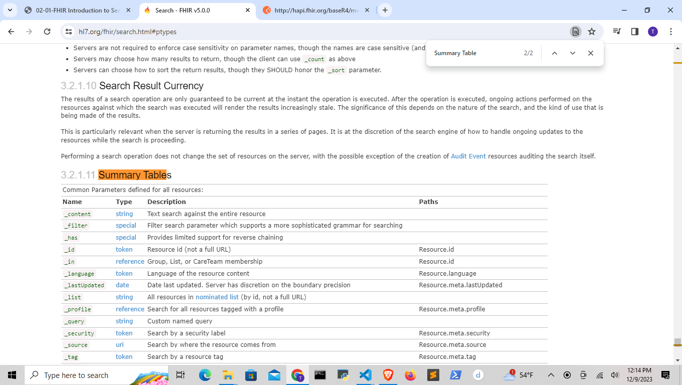This screenshot has height=385, width=682.
Task: Open the string type link for _query
Action: pyautogui.click(x=124, y=321)
